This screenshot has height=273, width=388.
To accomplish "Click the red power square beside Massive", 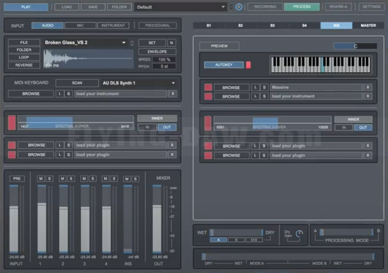I will click(208, 87).
